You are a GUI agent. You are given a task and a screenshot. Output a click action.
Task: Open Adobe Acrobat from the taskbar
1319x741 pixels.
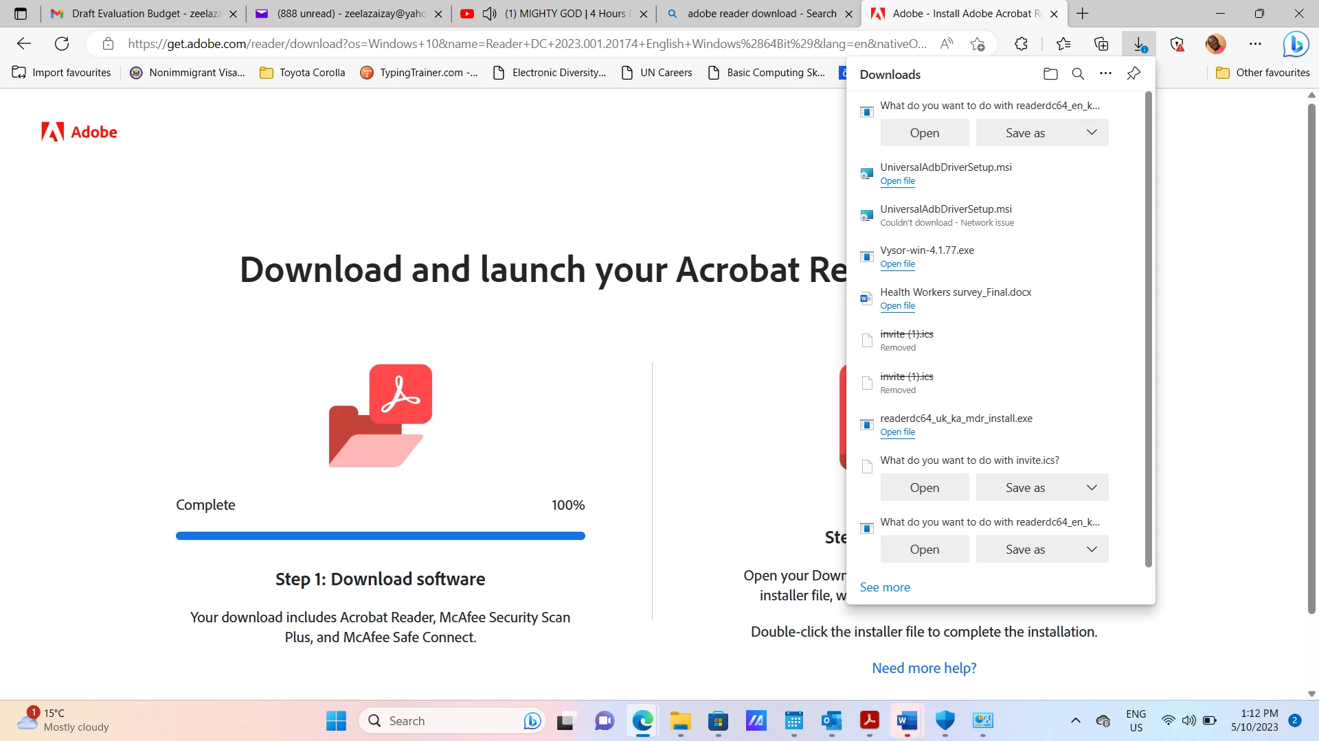tap(869, 720)
